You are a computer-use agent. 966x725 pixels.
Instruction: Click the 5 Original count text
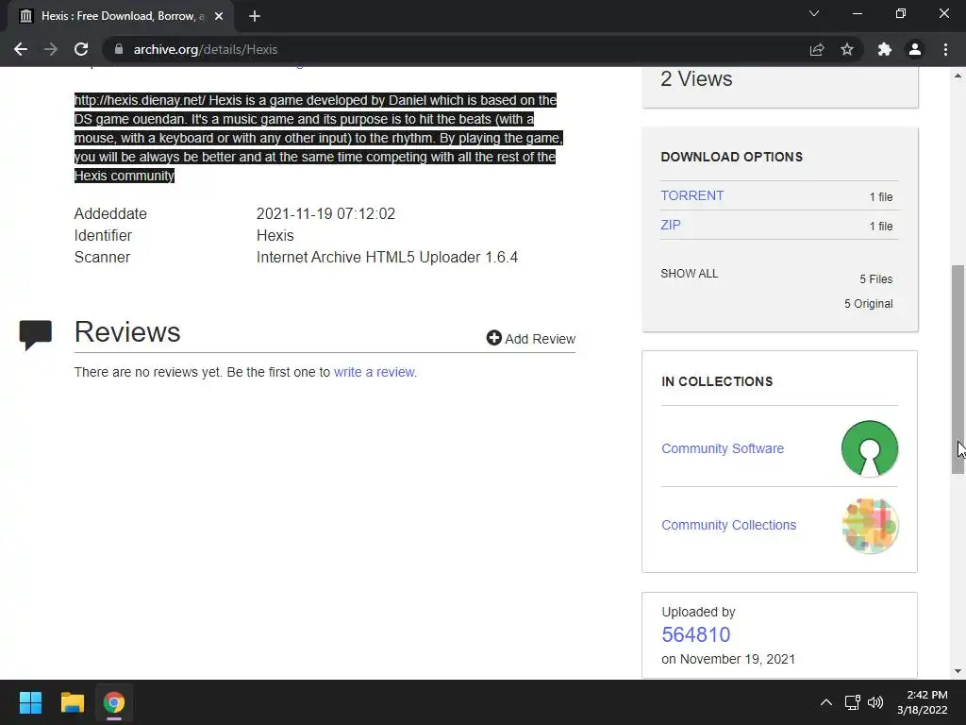click(868, 304)
